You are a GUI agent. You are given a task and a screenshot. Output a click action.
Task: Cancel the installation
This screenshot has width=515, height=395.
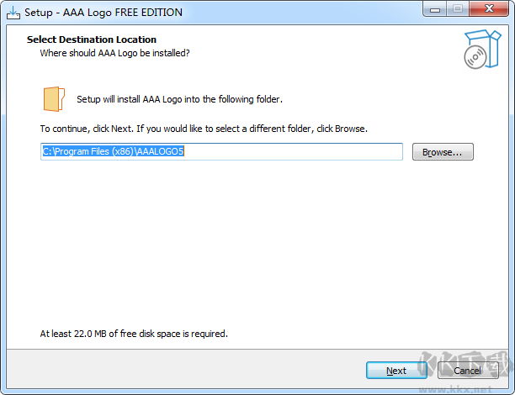(x=467, y=371)
